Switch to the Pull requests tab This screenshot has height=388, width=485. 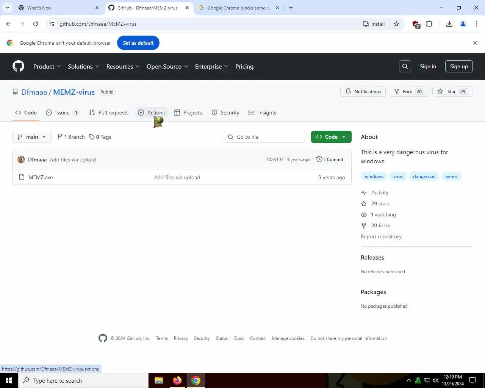point(109,113)
